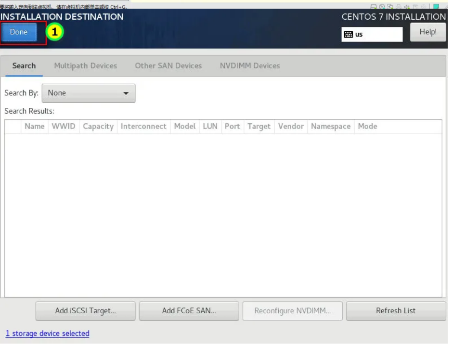Click the VM sound card status icon

pos(407,6)
